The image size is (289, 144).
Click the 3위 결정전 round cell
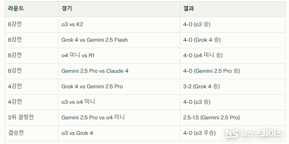(x=31, y=118)
